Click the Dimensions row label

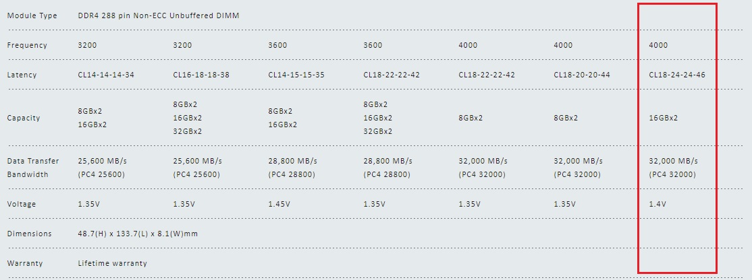coord(29,234)
